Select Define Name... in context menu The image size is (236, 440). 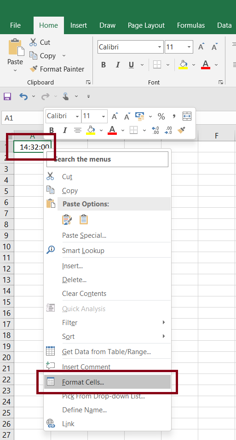pos(107,410)
